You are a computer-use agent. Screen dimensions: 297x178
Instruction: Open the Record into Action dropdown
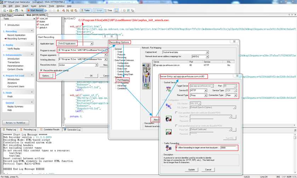pos(96,65)
